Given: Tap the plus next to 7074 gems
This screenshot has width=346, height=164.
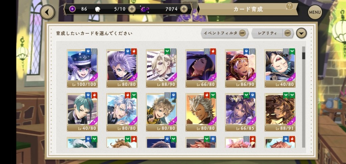Looking at the screenshot, I should (184, 9).
